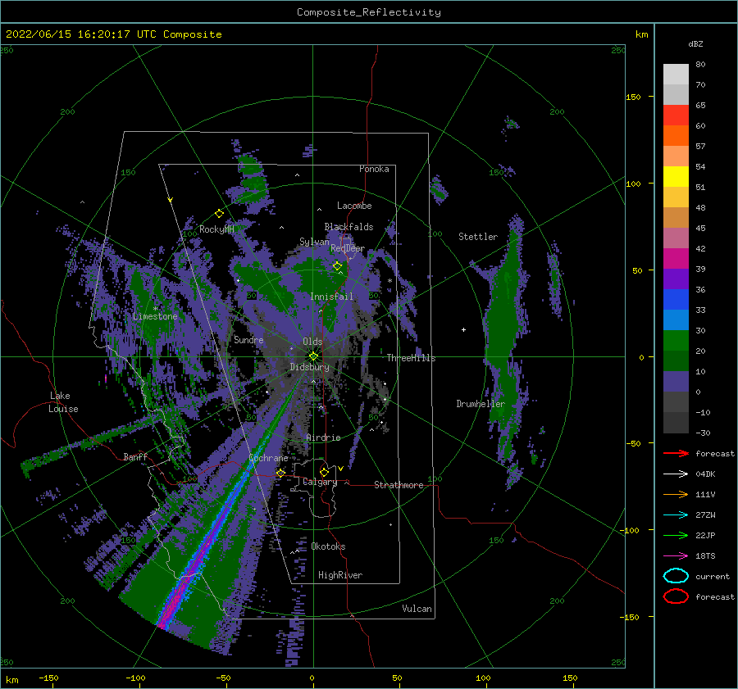Click the Cochrane city label

(x=268, y=458)
